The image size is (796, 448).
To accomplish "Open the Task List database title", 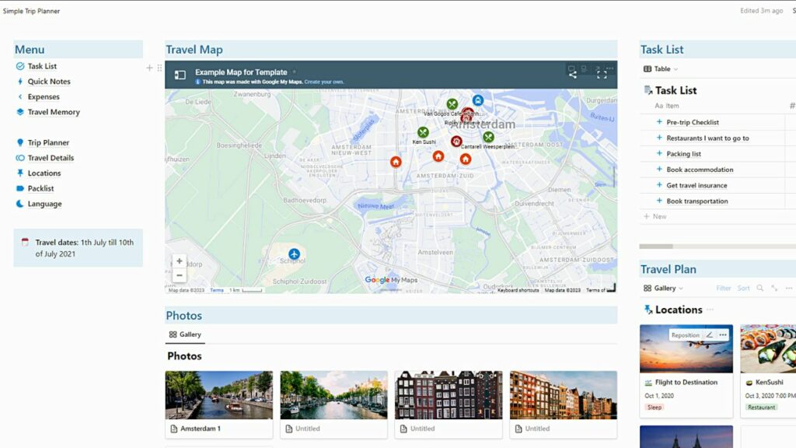I will pos(676,90).
